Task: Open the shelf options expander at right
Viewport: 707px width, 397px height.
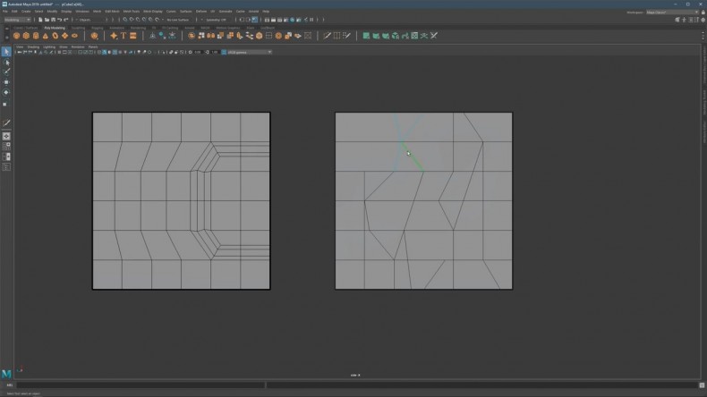Action: coord(703,36)
